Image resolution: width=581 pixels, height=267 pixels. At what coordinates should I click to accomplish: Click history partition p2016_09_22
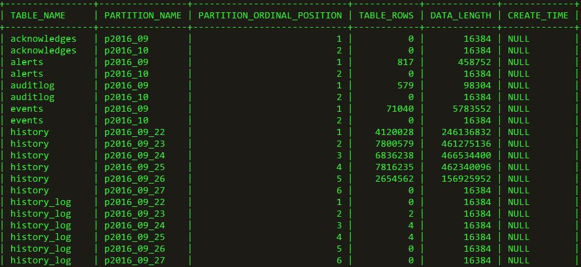tap(135, 132)
